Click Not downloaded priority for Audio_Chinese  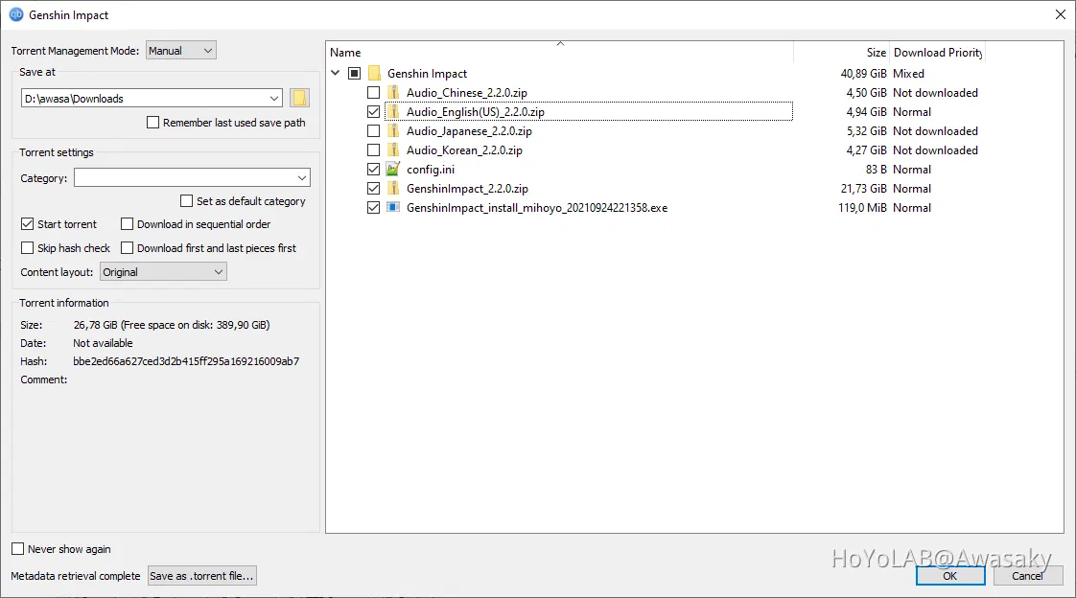(x=935, y=93)
